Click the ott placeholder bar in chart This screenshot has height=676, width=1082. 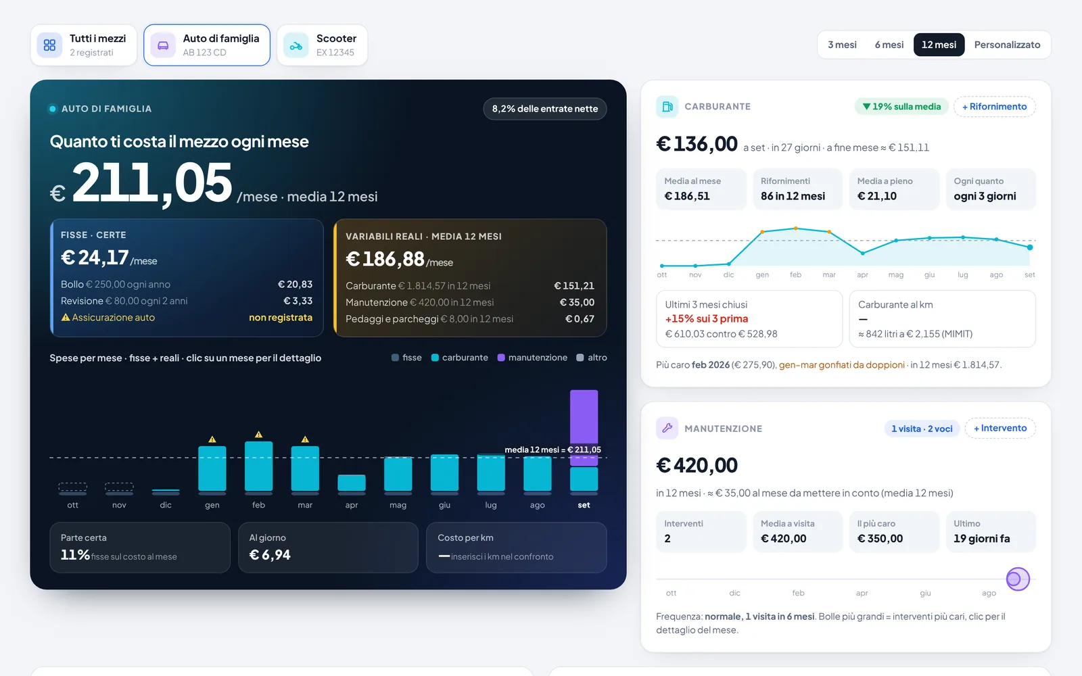[72, 487]
